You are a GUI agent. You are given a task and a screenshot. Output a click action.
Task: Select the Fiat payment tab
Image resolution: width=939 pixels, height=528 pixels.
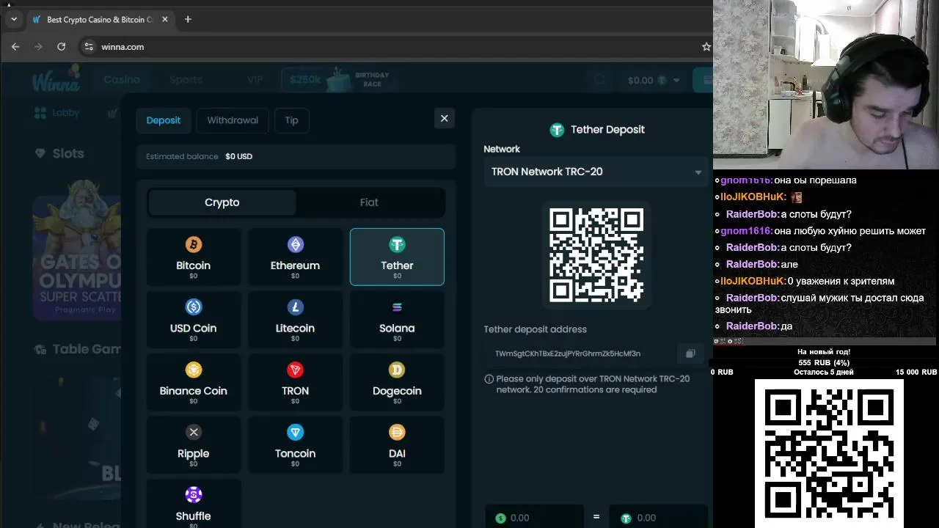point(369,202)
